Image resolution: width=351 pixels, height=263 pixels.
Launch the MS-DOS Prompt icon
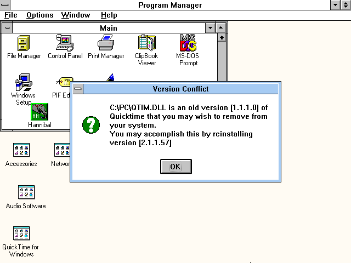pos(188,43)
